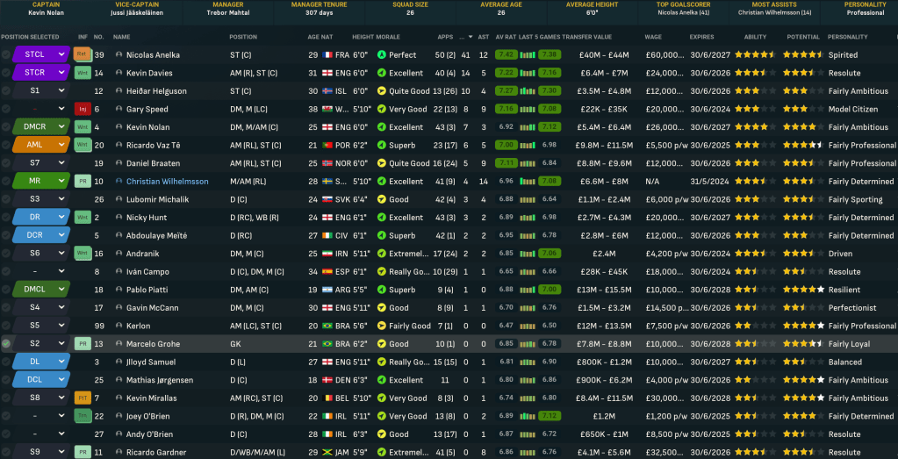Image resolution: width=898 pixels, height=459 pixels.
Task: Click the Rst status icon for Nicolas Anelka
Action: point(83,54)
